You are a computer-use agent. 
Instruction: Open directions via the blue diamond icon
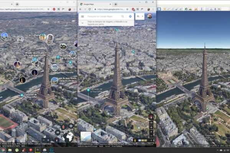click(130, 16)
